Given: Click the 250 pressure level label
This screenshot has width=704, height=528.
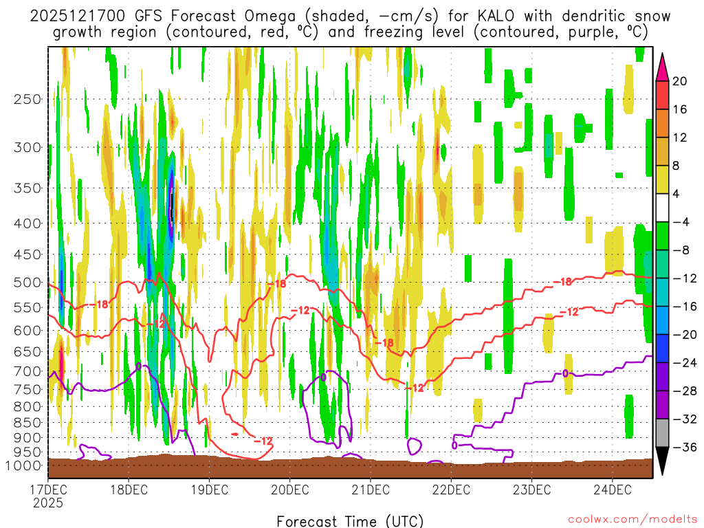Looking at the screenshot, I should (x=27, y=99).
